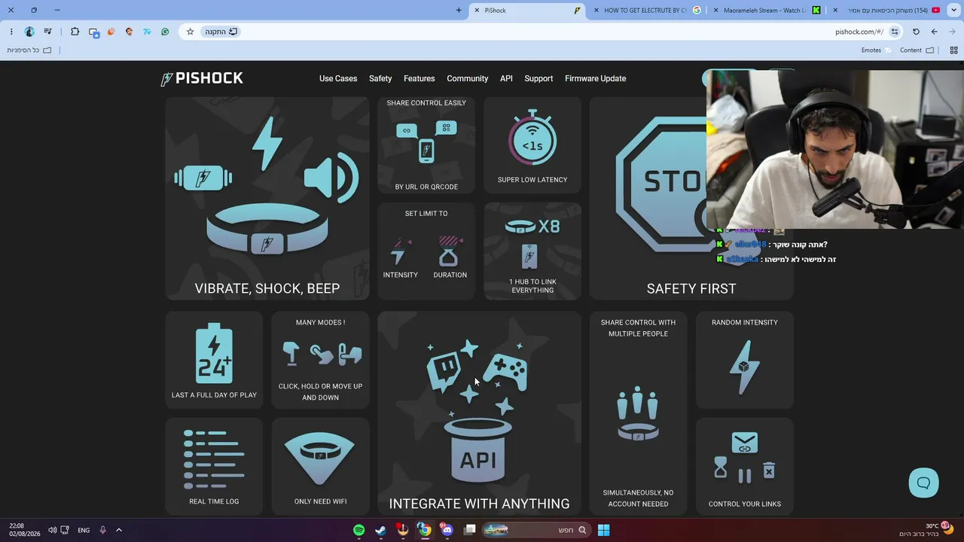Viewport: 964px width, 542px height.
Task: Open Chrome's three-dot menu
Action: point(11,32)
